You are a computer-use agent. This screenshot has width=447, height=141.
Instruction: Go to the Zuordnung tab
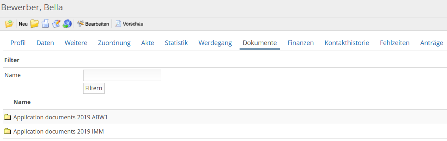click(114, 43)
